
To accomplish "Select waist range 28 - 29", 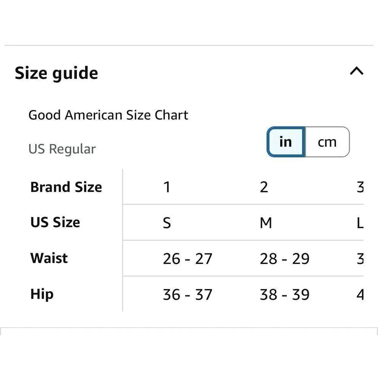I will (x=285, y=259).
